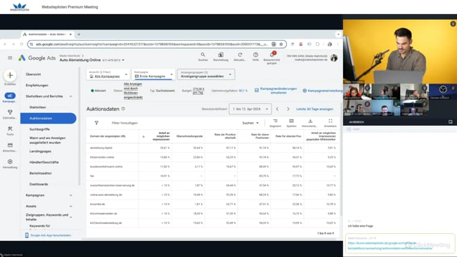Open Übersicht in the sidebar
This screenshot has height=257, width=457.
[33, 74]
